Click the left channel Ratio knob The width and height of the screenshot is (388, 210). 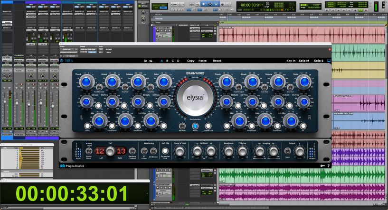tap(163, 82)
